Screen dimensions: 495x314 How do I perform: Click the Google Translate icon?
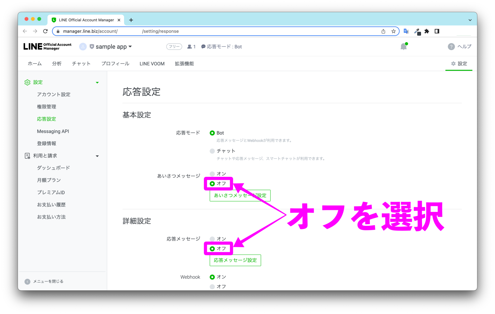(406, 31)
